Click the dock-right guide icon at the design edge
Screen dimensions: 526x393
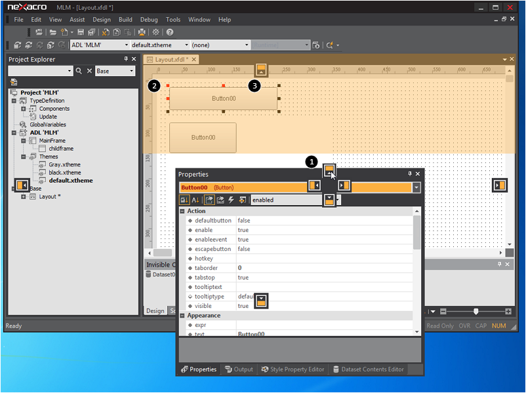point(500,185)
